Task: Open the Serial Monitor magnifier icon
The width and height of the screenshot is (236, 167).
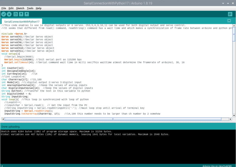Action: coord(230,14)
